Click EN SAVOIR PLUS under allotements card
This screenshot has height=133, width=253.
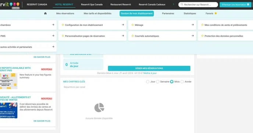click(42, 121)
